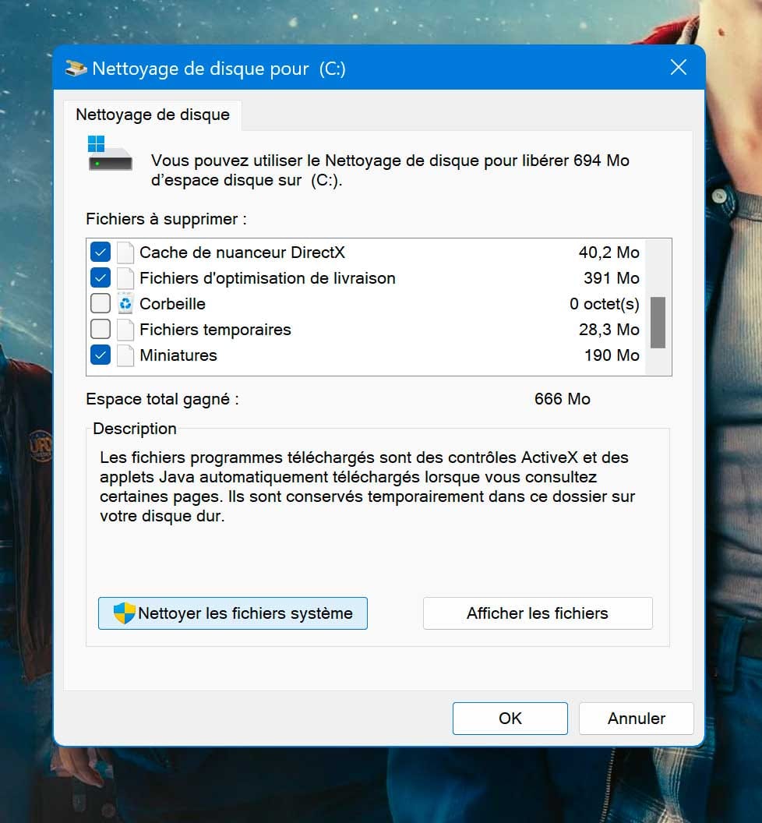Click the Corbeille recycle bin icon
The width and height of the screenshot is (762, 823).
[x=125, y=304]
